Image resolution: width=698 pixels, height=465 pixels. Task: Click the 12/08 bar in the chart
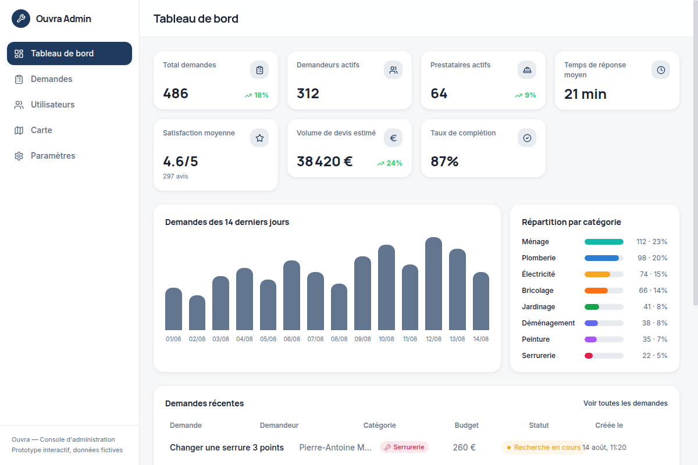[433, 284]
